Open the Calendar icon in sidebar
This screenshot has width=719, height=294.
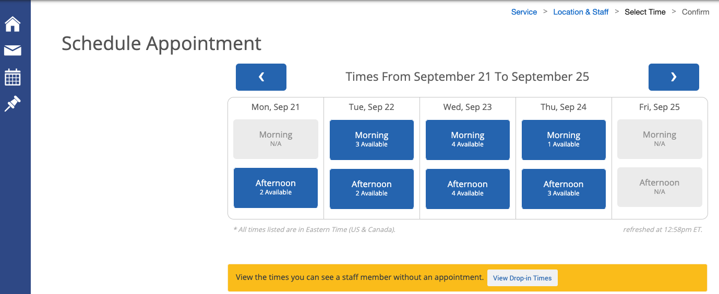13,77
